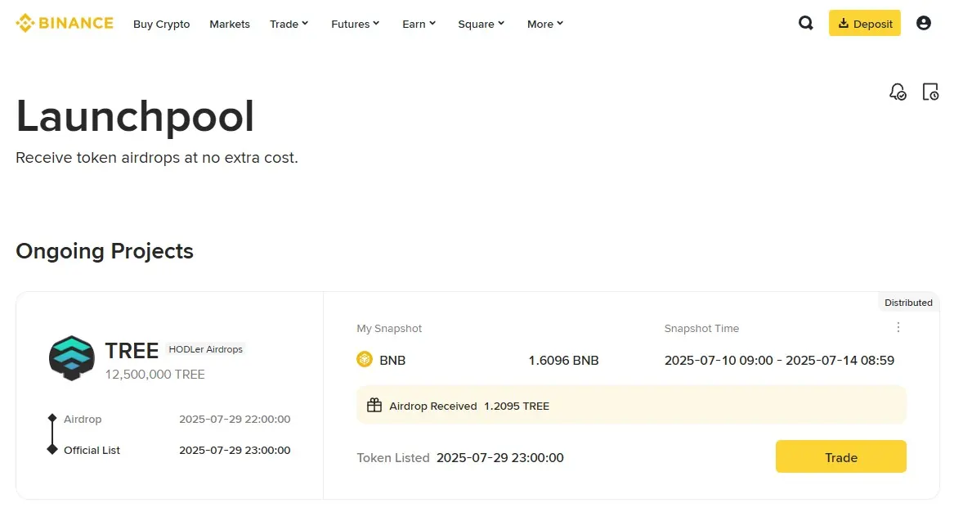The height and width of the screenshot is (512, 954).
Task: Click the Airdrop date 2025-07-29 22:00:00
Action: (235, 419)
